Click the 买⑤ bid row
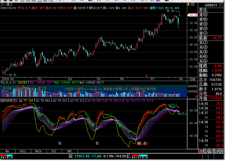Image resolution: width=226 pixels, height=161 pixels. [x=211, y=61]
